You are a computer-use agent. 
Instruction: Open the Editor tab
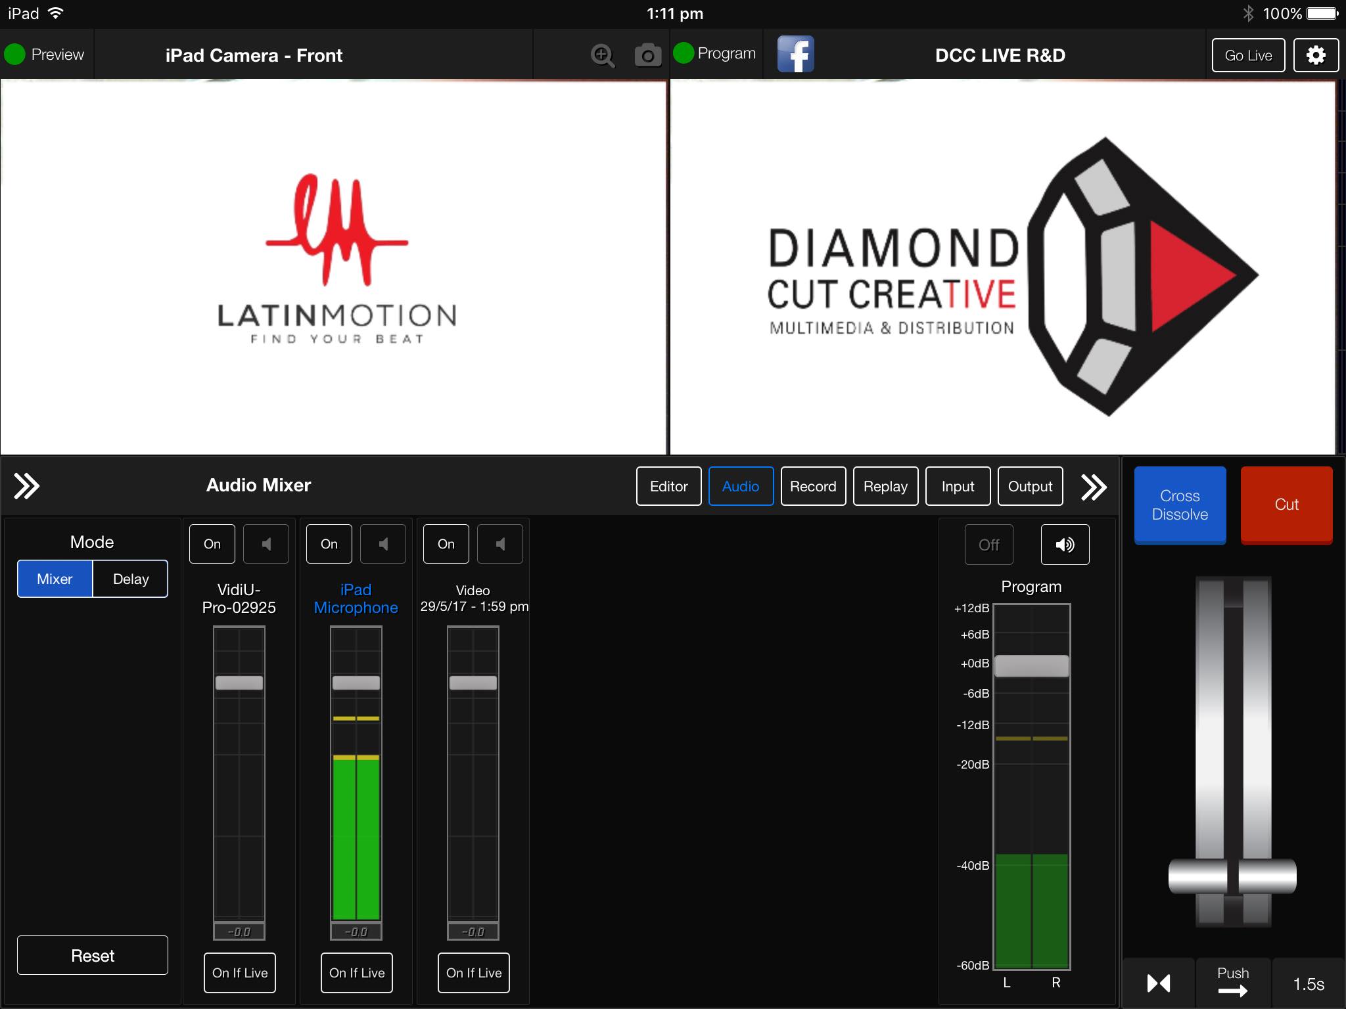(x=668, y=486)
